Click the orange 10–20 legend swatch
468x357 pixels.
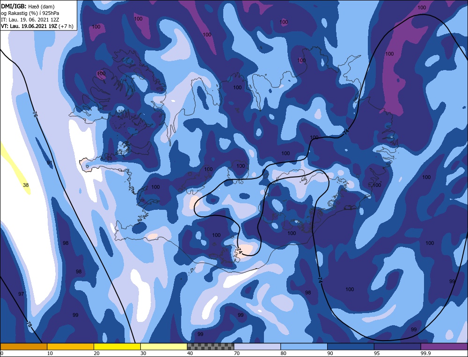click(x=71, y=346)
